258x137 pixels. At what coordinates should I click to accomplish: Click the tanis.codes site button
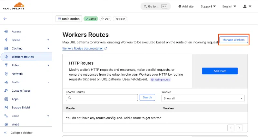pyautogui.click(x=69, y=19)
